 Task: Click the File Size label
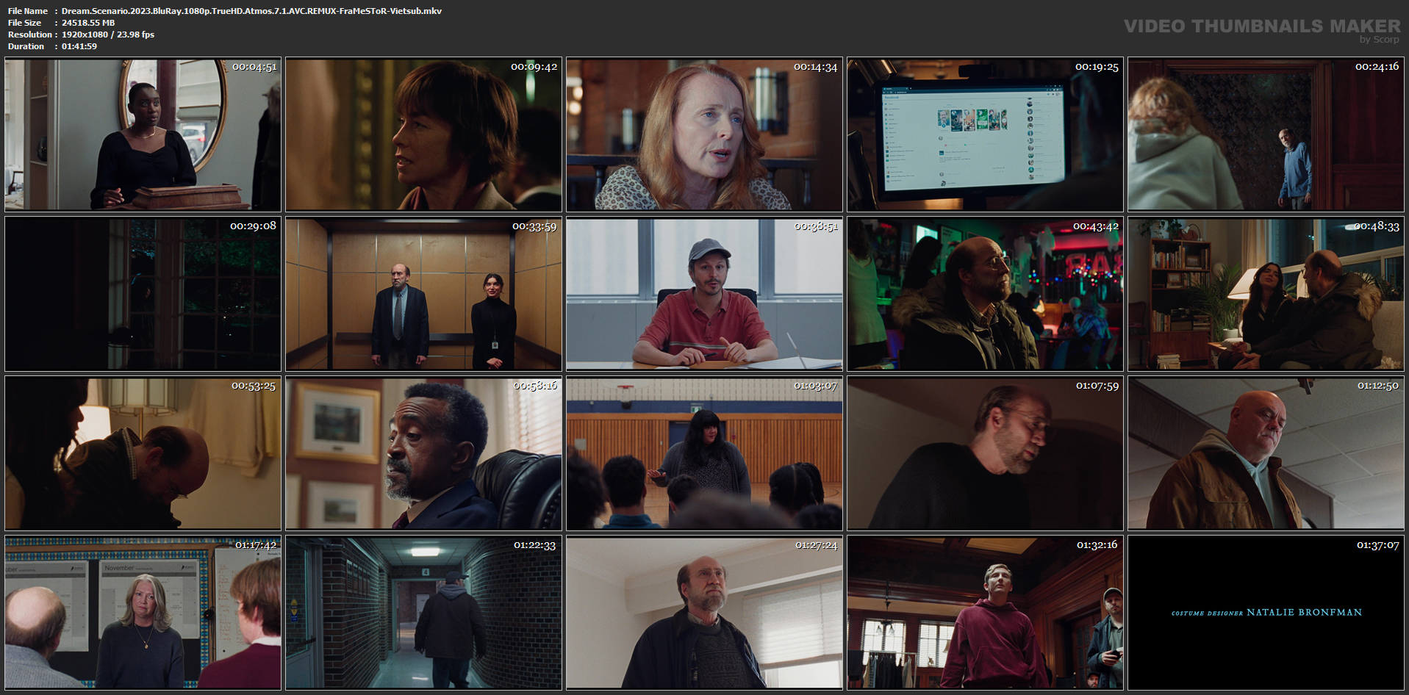click(x=25, y=23)
